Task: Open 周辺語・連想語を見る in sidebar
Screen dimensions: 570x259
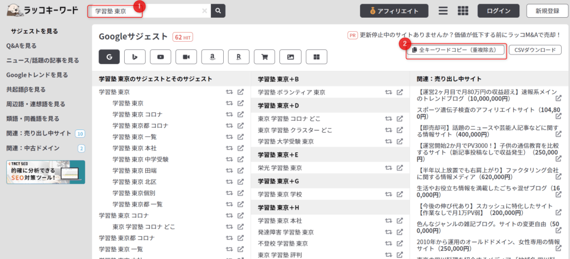Action: point(36,104)
